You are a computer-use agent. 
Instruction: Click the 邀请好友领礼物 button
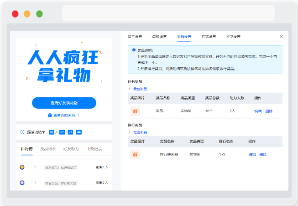[64, 103]
